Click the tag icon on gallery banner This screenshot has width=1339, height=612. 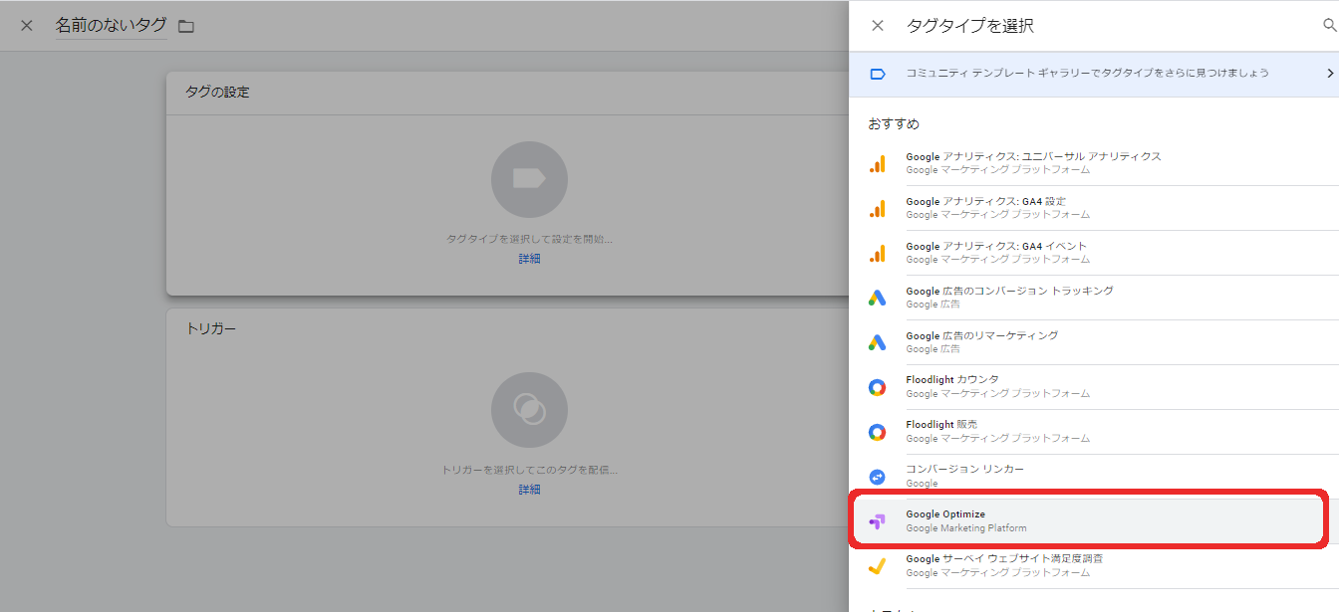(x=878, y=74)
